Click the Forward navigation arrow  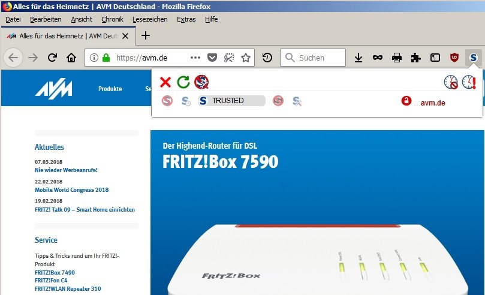point(33,58)
